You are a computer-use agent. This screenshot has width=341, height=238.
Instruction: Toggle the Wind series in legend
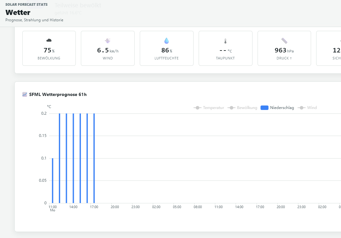pyautogui.click(x=307, y=108)
